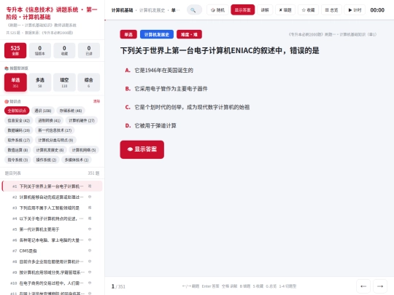The image size is (394, 295).
Task: Click the blue 计算机发展史 tag
Action: (157, 35)
